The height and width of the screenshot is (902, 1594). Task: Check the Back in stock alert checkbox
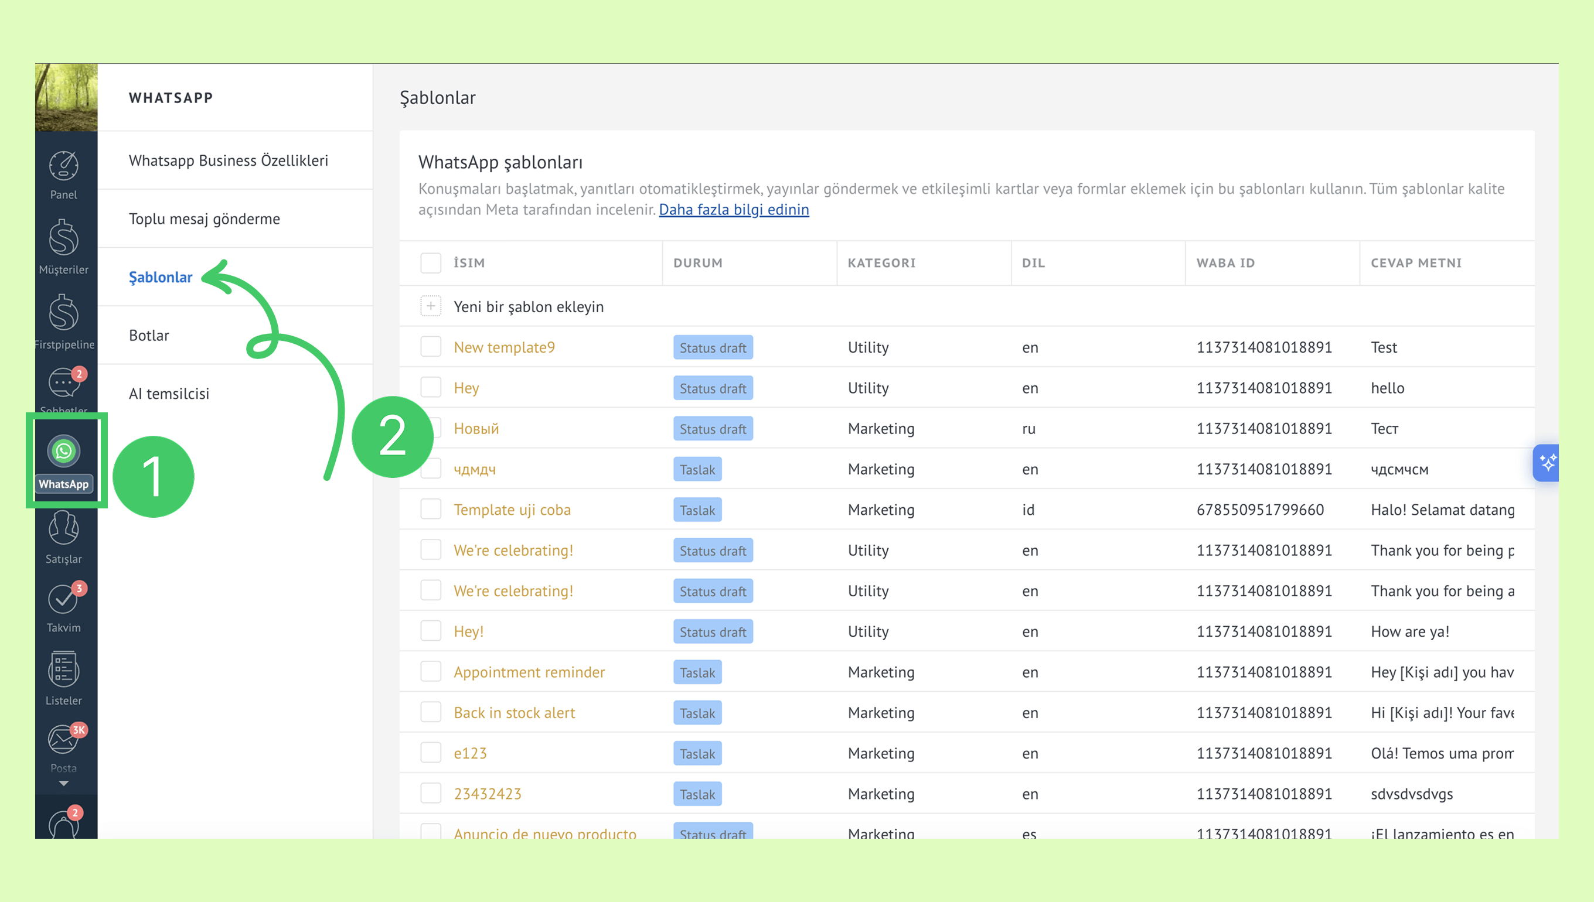pos(431,712)
